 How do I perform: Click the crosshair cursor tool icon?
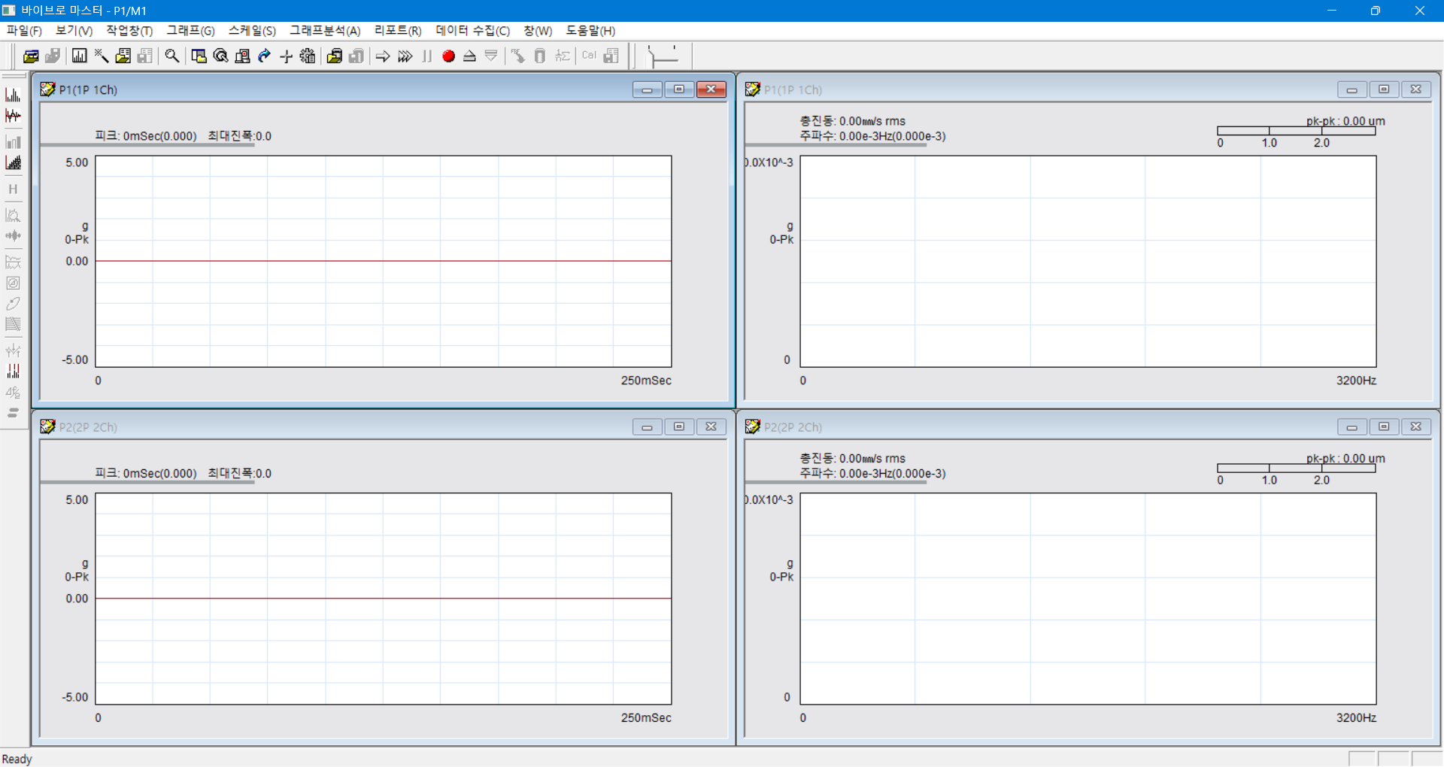point(286,56)
